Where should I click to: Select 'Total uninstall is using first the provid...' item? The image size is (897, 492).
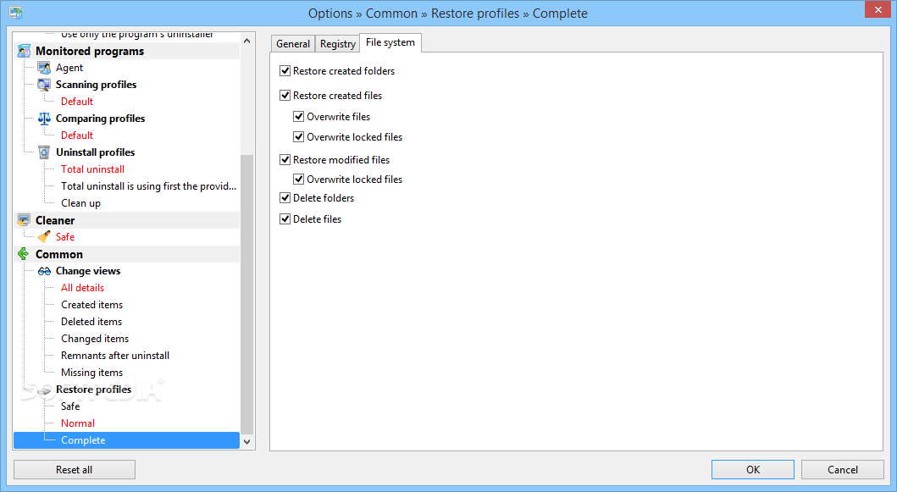click(x=149, y=186)
